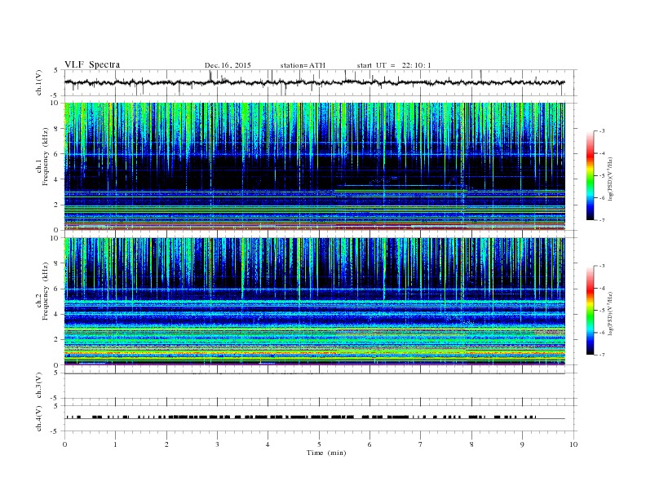Click the "Time (min)" x-axis label
The image size is (646, 499).
(326, 453)
